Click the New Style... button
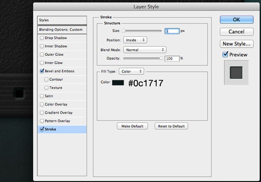The height and width of the screenshot is (182, 261). click(x=236, y=44)
